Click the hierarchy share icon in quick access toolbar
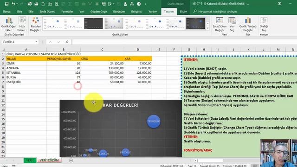Screen dimensions: 297x167 click(132, 4)
